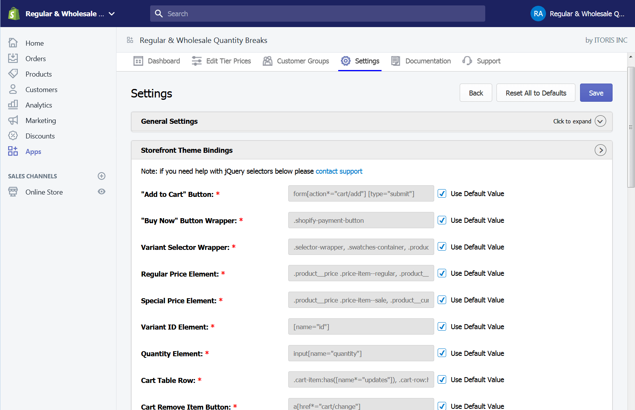
Task: Click the Documentation page icon
Action: coord(395,61)
